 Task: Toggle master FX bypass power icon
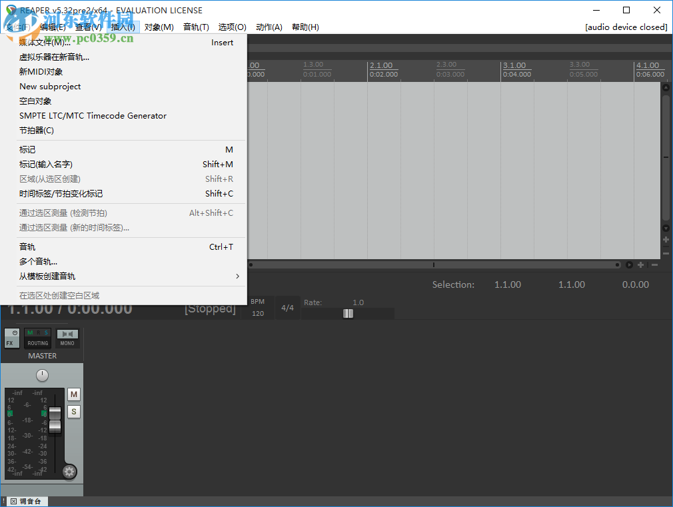[x=15, y=332]
